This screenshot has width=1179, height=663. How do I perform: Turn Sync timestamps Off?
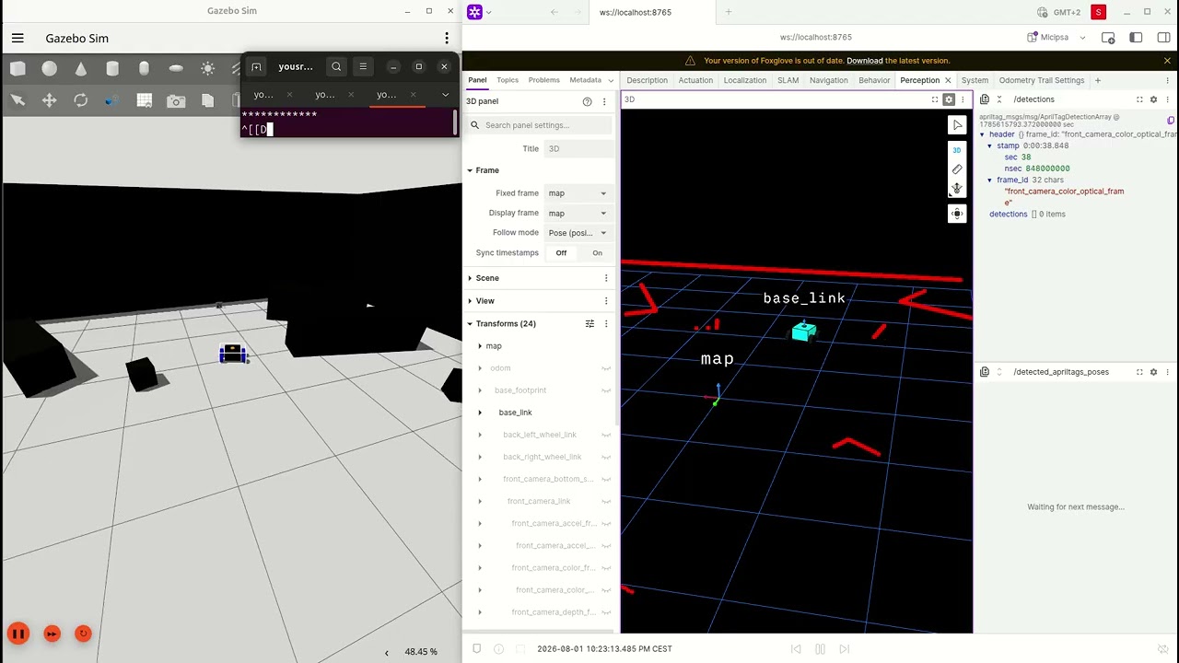click(x=561, y=253)
